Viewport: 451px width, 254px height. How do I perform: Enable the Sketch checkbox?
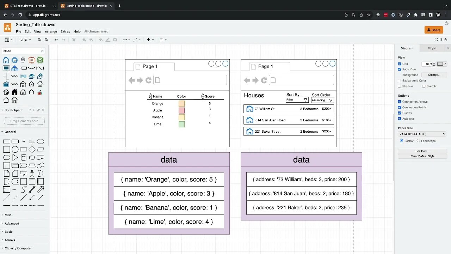click(x=424, y=86)
